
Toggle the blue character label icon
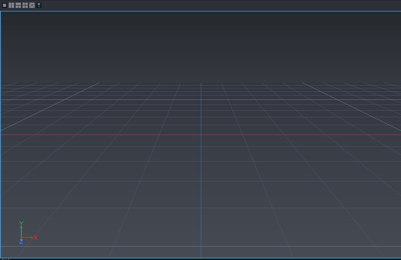point(39,5)
